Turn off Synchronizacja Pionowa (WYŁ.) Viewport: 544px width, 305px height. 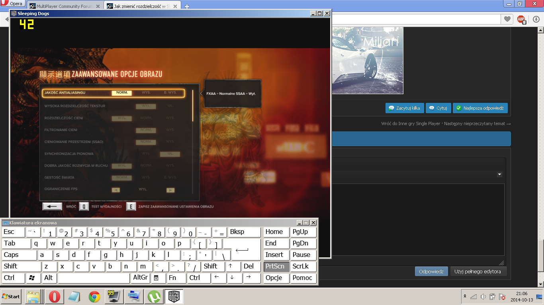146,154
